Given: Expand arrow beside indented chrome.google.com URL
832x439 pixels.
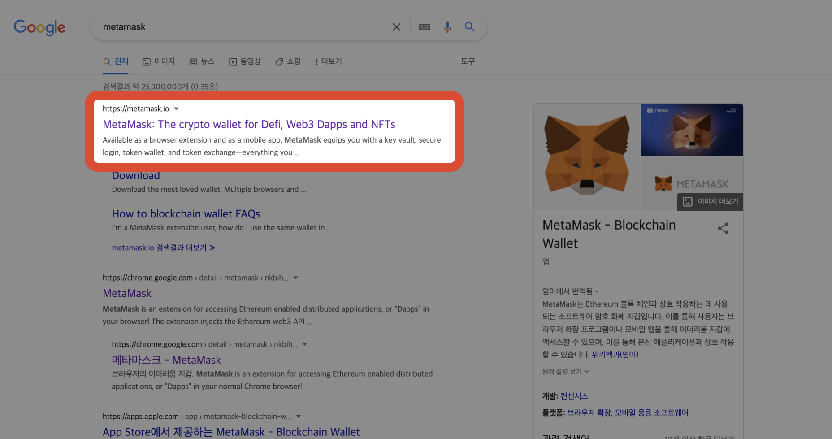Looking at the screenshot, I should 305,344.
